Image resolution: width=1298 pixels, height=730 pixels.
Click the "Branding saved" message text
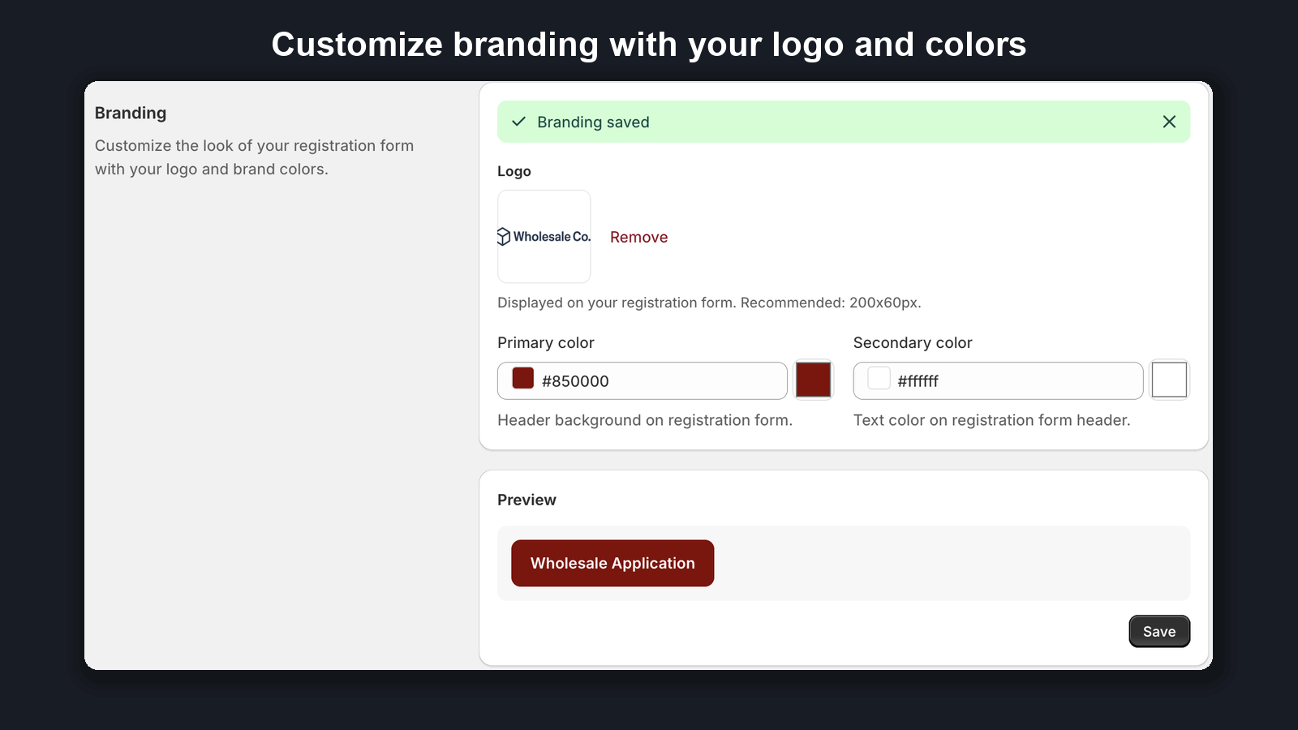(x=593, y=122)
